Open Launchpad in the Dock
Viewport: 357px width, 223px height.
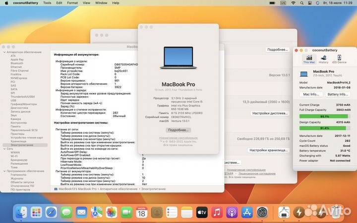(36, 213)
